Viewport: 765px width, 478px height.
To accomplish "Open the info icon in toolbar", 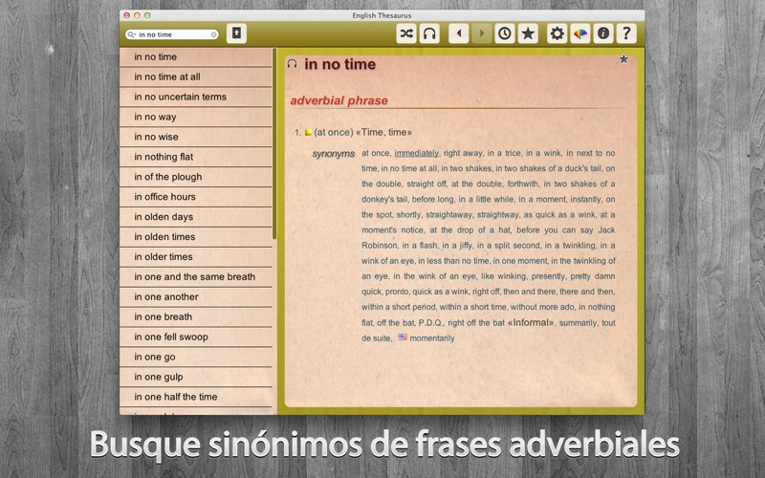I will point(603,33).
